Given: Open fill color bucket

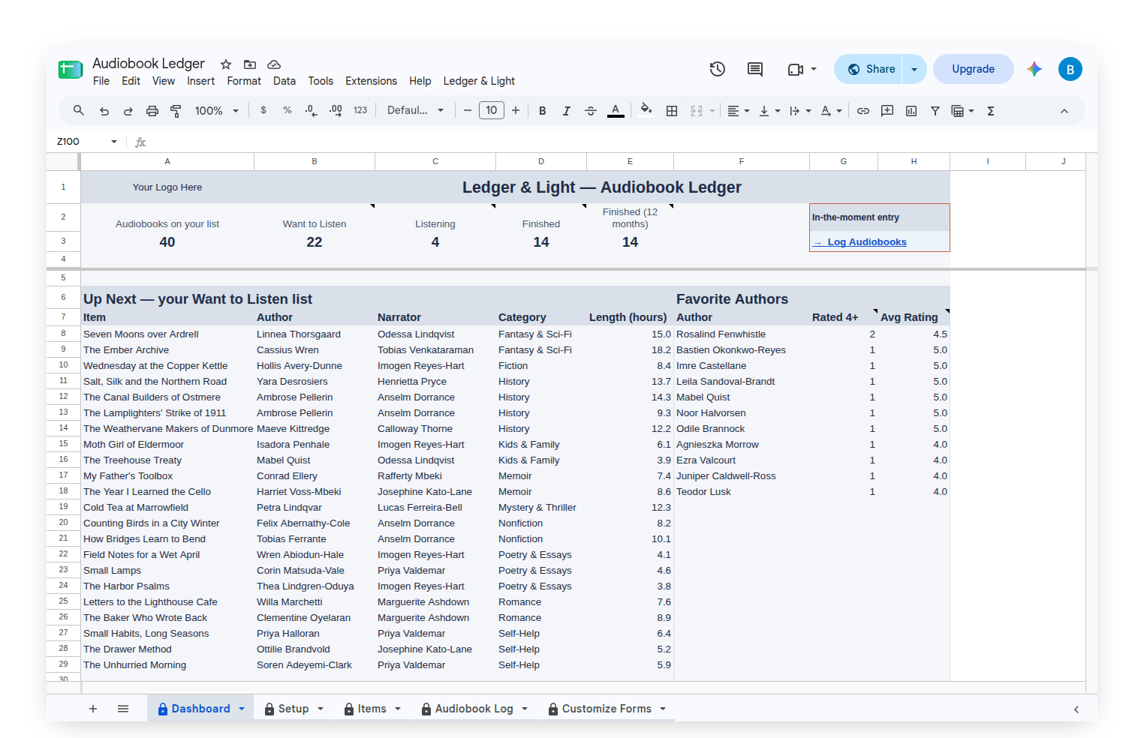Looking at the screenshot, I should (x=646, y=110).
